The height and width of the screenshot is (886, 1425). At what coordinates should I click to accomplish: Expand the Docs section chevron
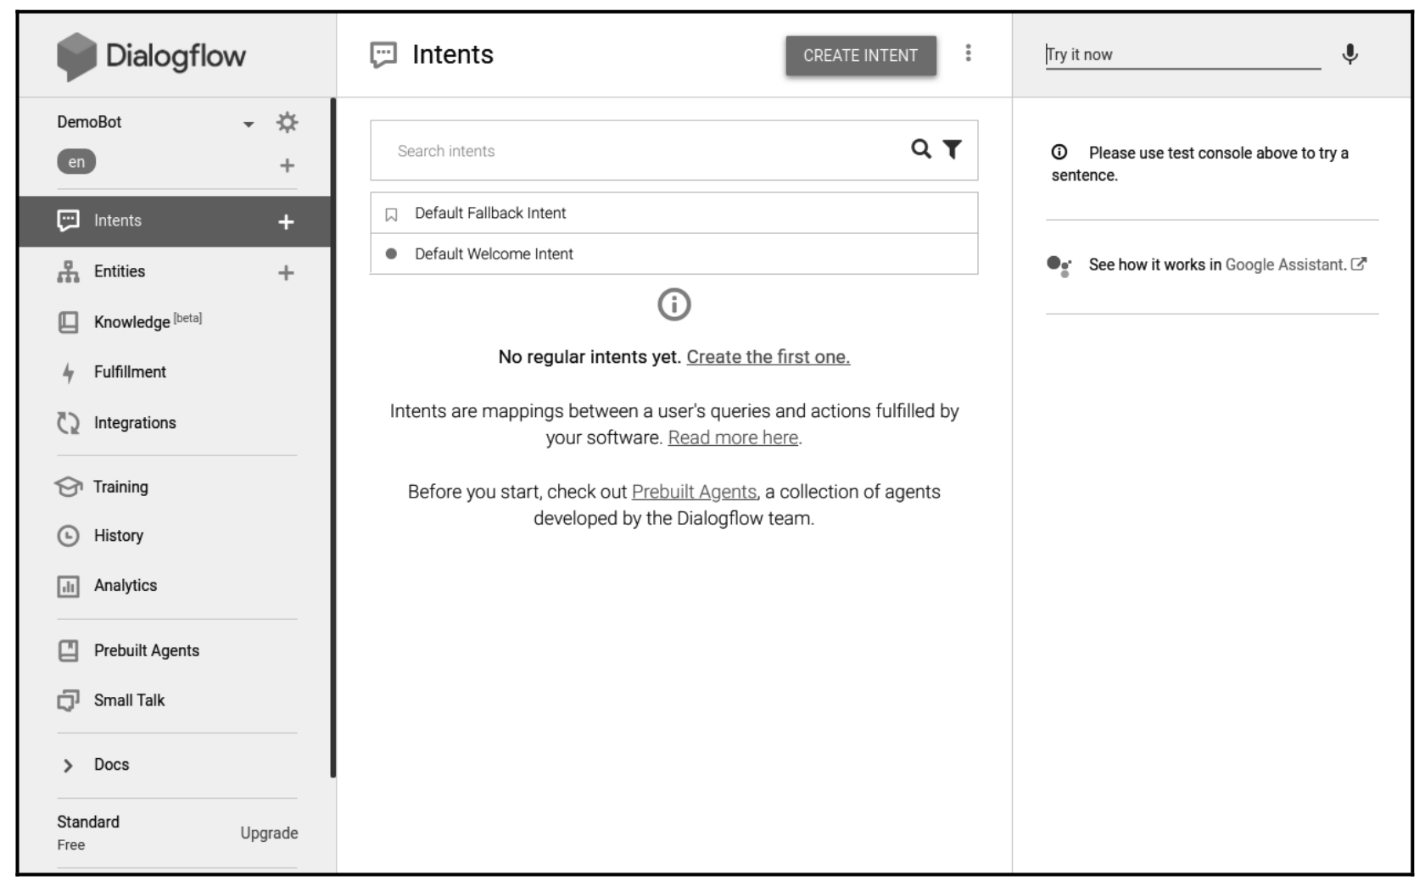68,766
